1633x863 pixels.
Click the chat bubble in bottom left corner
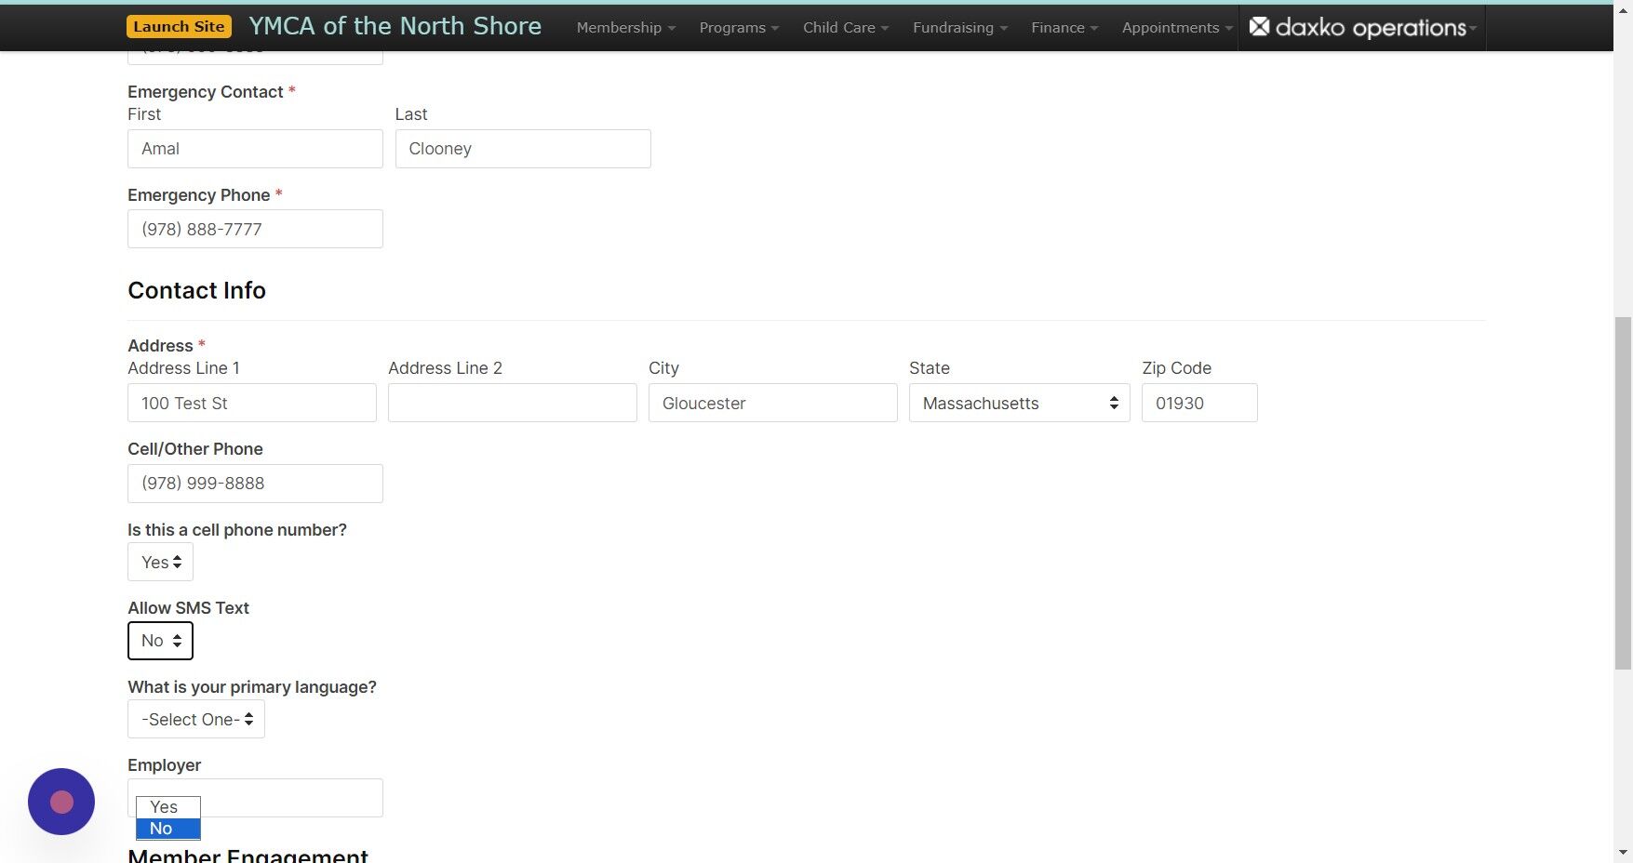[60, 801]
